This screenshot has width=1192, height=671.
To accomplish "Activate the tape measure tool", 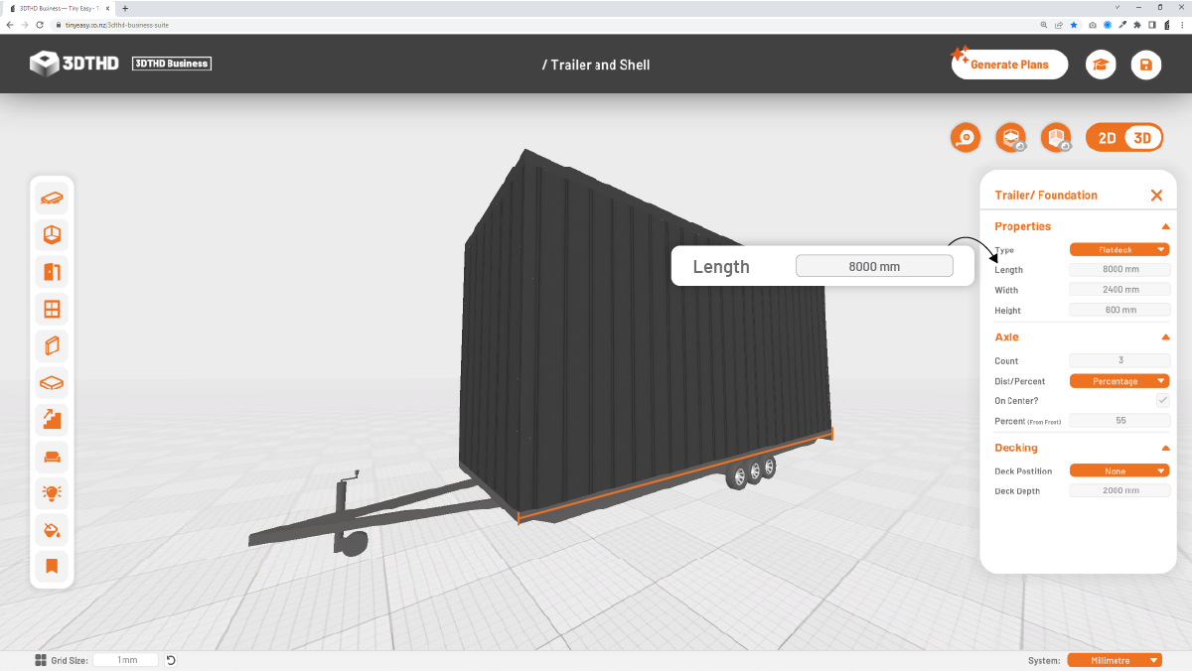I will [x=966, y=138].
